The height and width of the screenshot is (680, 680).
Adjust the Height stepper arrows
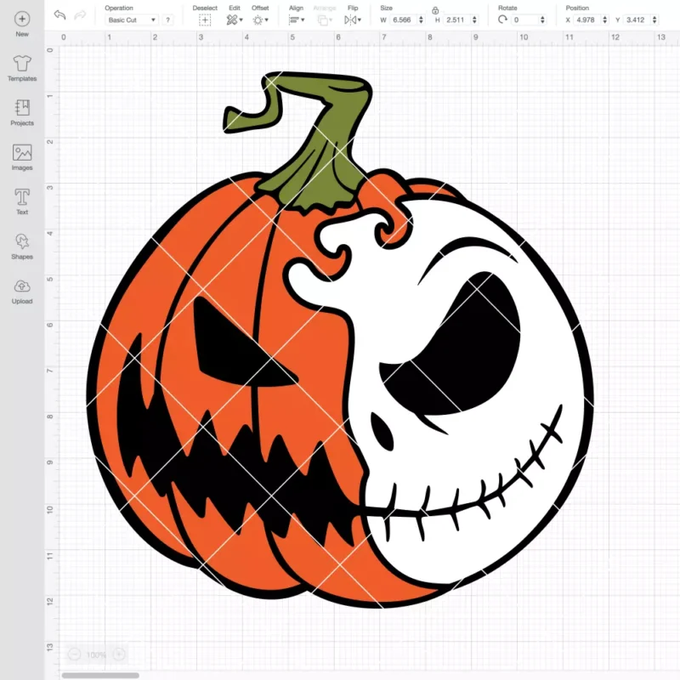pos(474,20)
